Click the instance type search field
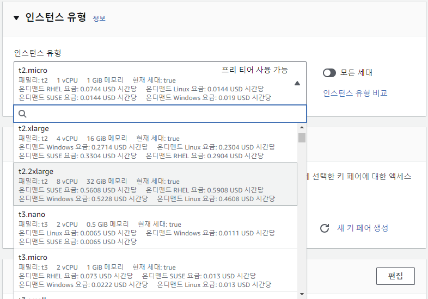This screenshot has width=428, height=299. pos(160,114)
